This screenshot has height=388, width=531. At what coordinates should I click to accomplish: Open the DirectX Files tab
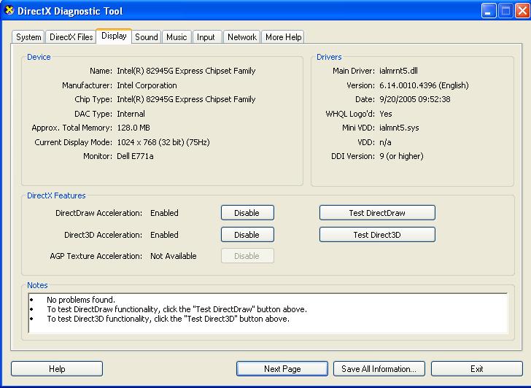coord(71,37)
